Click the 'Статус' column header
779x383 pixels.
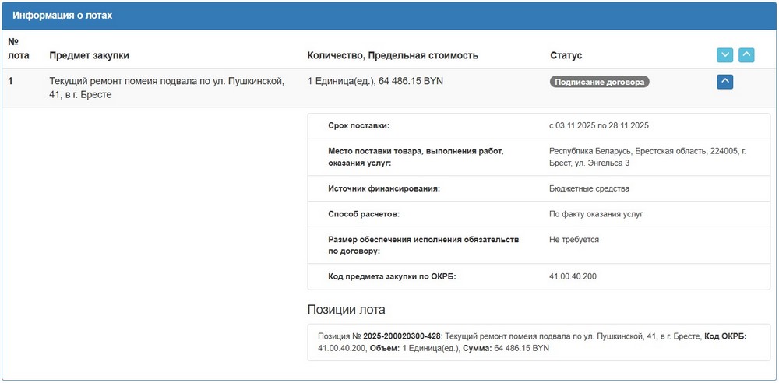566,55
